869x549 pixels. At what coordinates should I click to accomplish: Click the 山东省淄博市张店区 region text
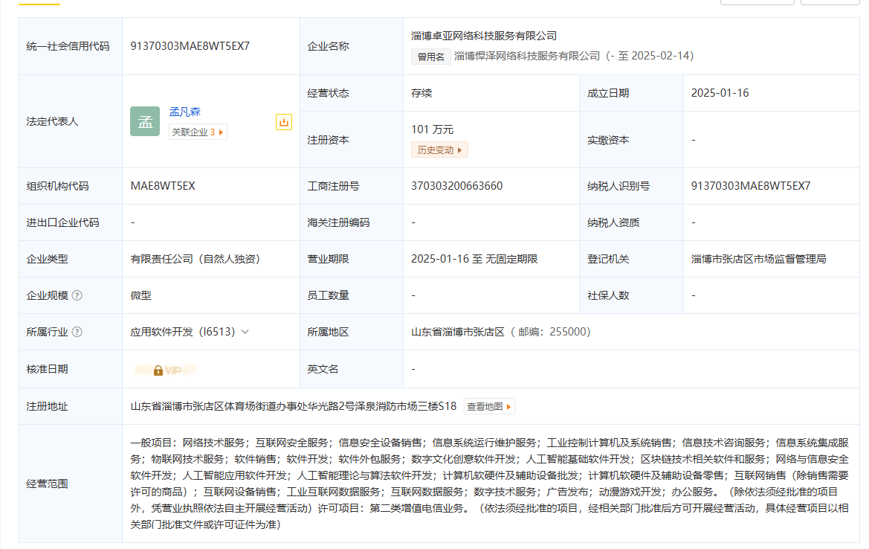[458, 333]
